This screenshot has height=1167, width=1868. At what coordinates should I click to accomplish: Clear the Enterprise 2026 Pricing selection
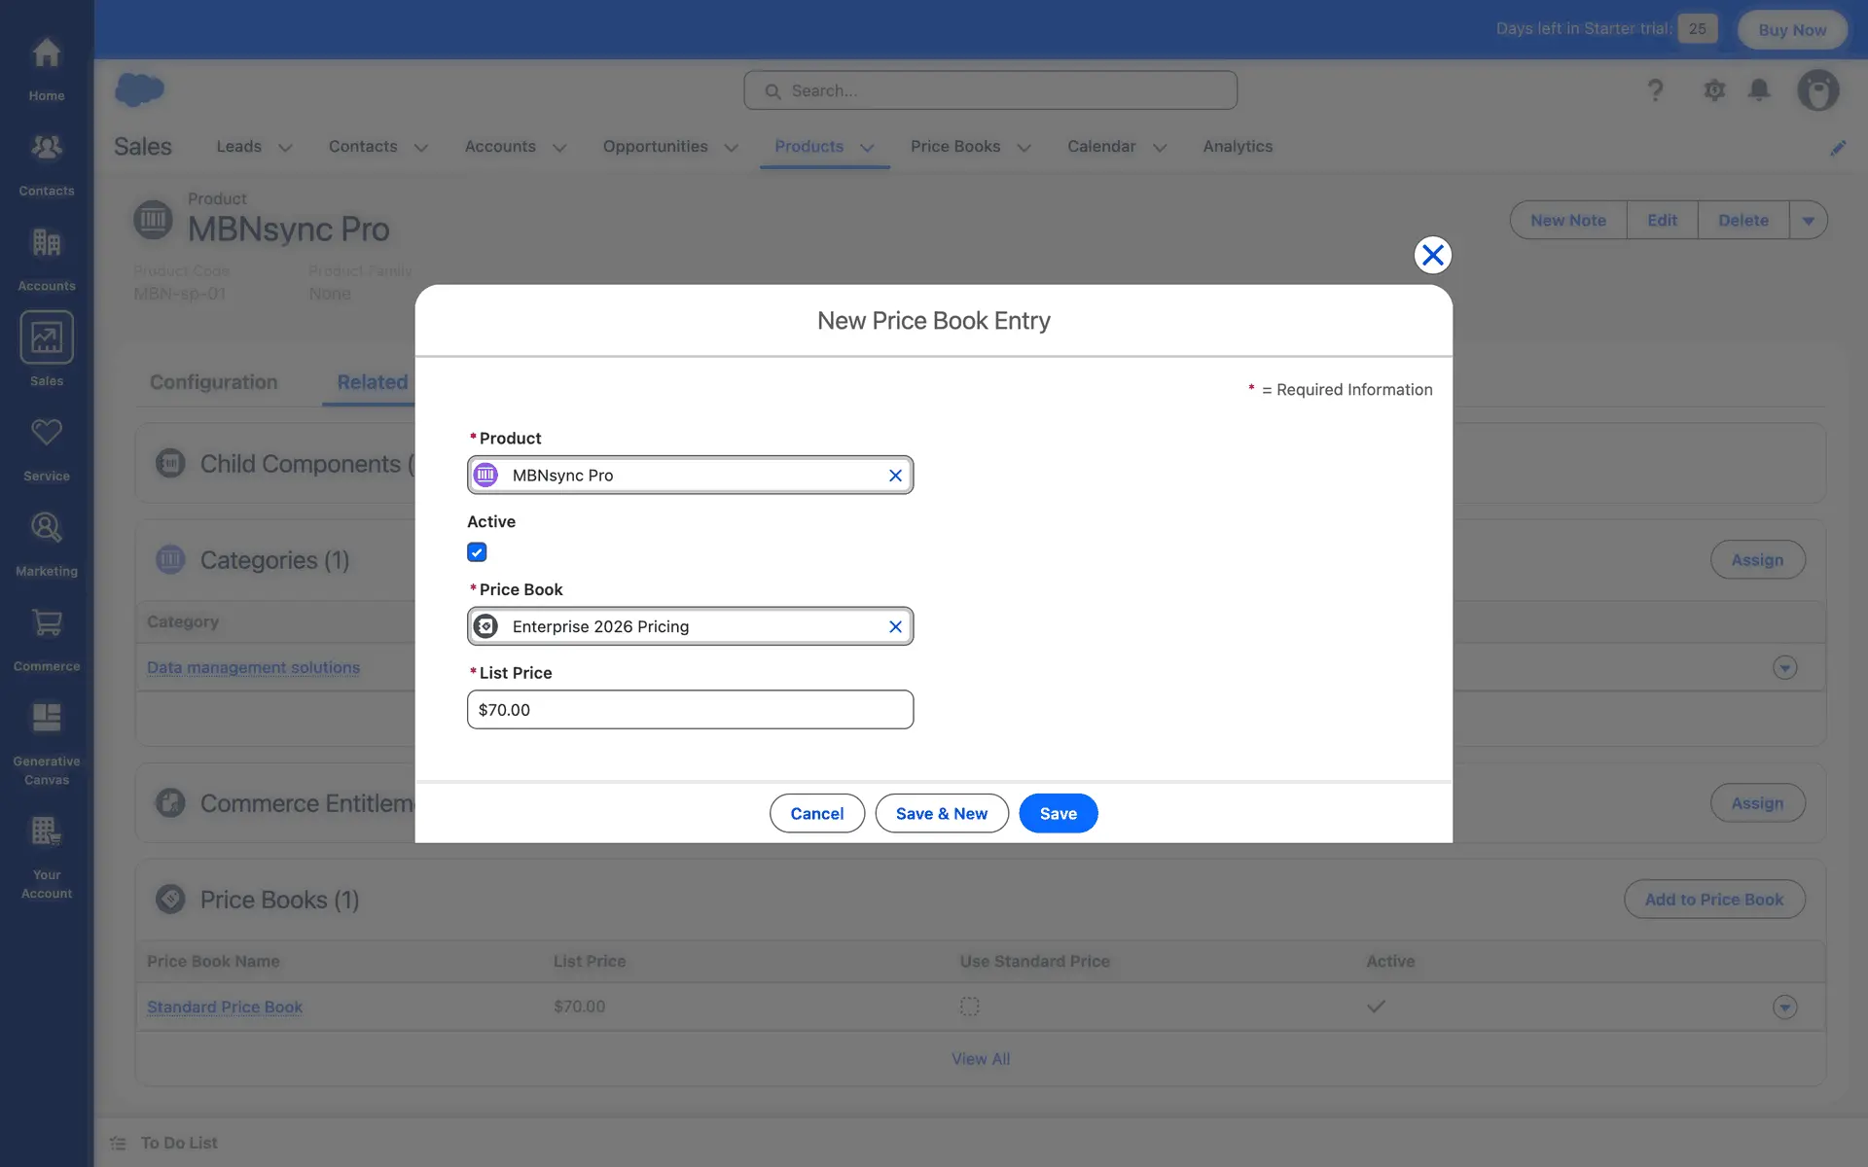click(895, 627)
